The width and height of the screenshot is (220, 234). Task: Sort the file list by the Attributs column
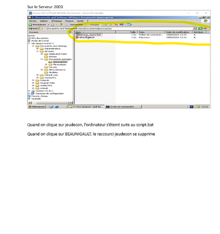point(199,32)
